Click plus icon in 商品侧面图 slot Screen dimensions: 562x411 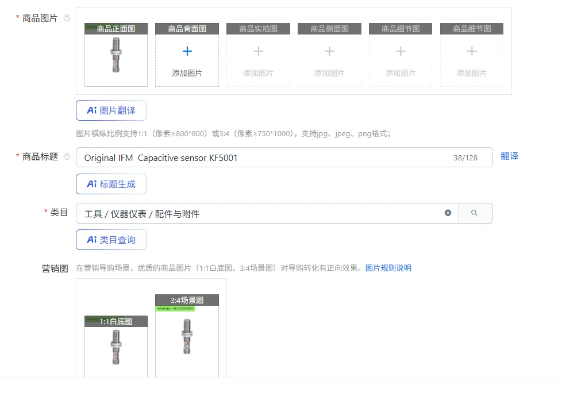tap(329, 51)
